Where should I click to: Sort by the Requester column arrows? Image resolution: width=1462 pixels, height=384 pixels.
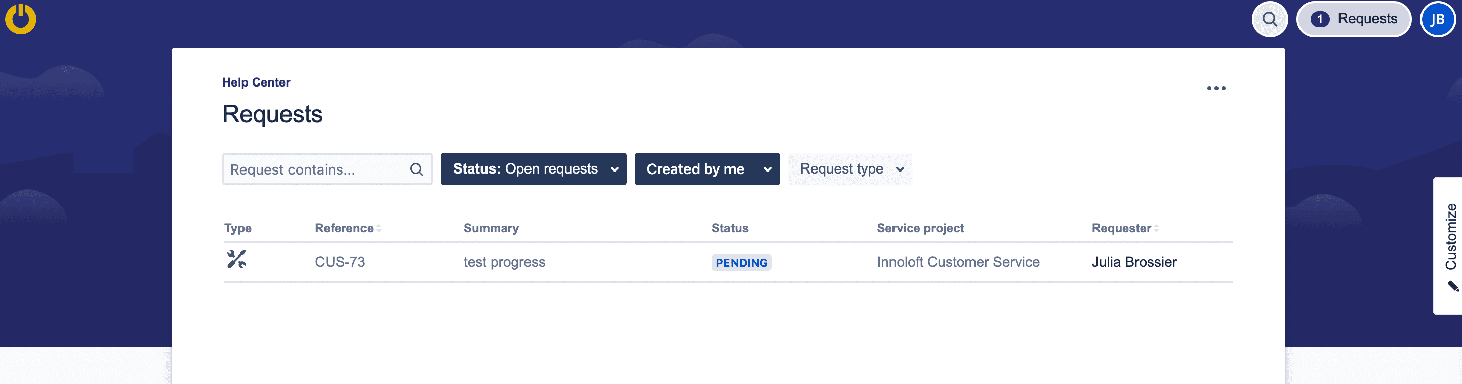pos(1156,228)
